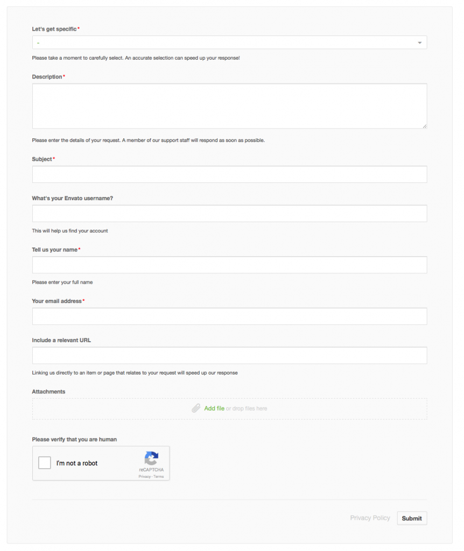Click the Description resize handle corner
The width and height of the screenshot is (464, 551).
425,126
